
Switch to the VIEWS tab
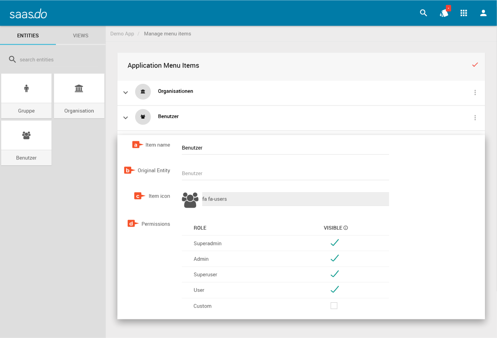click(81, 35)
